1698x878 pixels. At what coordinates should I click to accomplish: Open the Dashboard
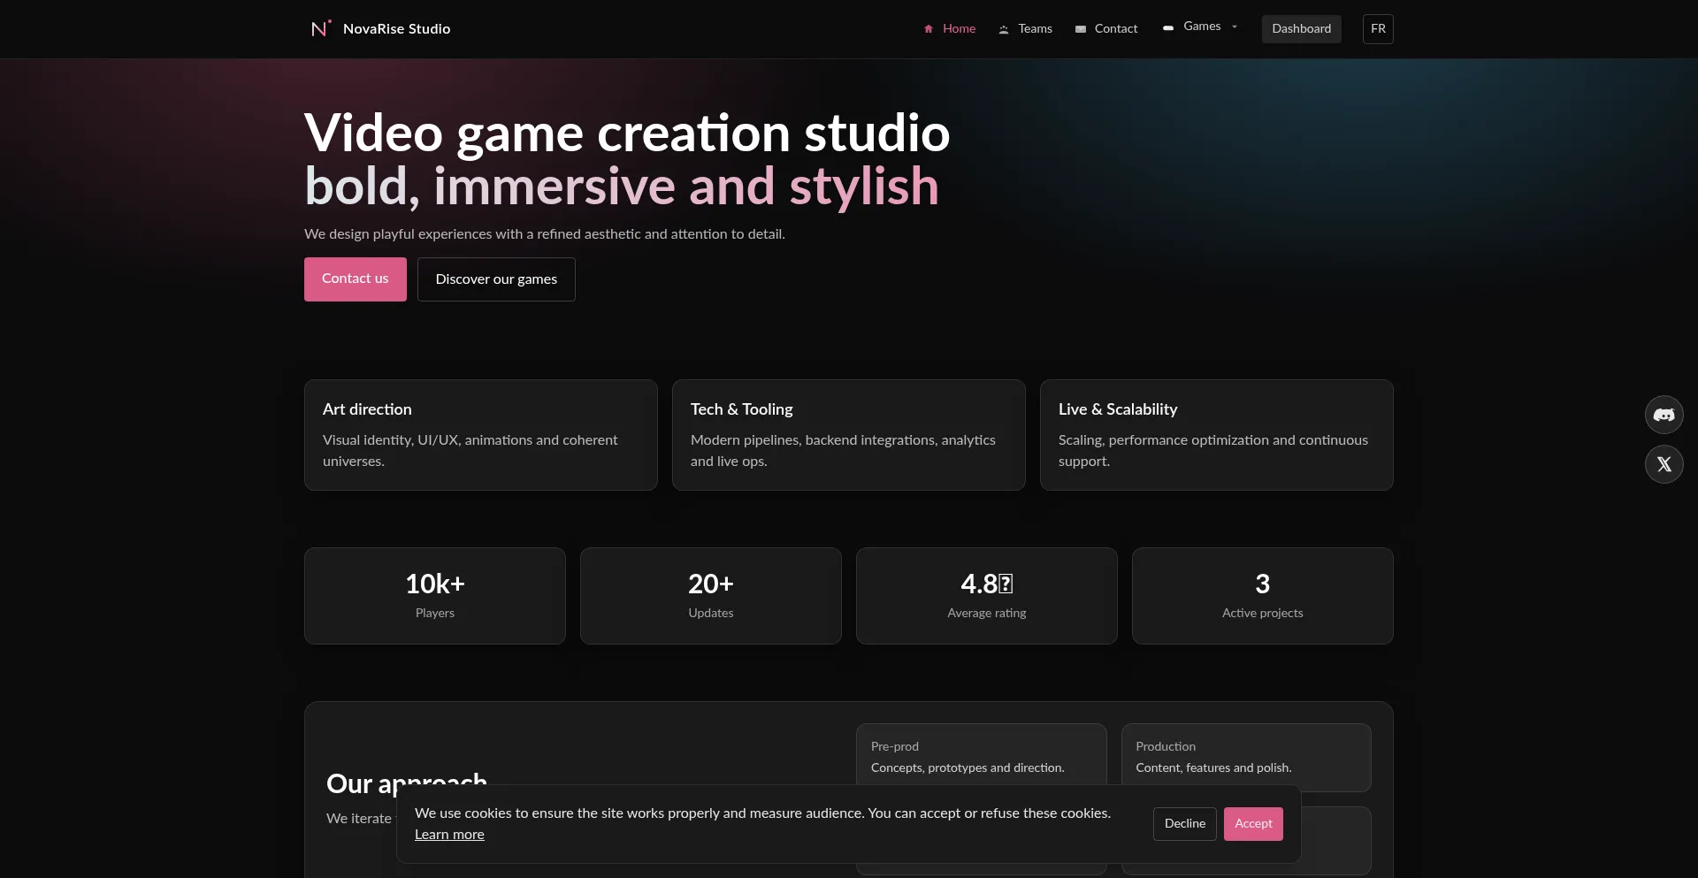pyautogui.click(x=1301, y=28)
